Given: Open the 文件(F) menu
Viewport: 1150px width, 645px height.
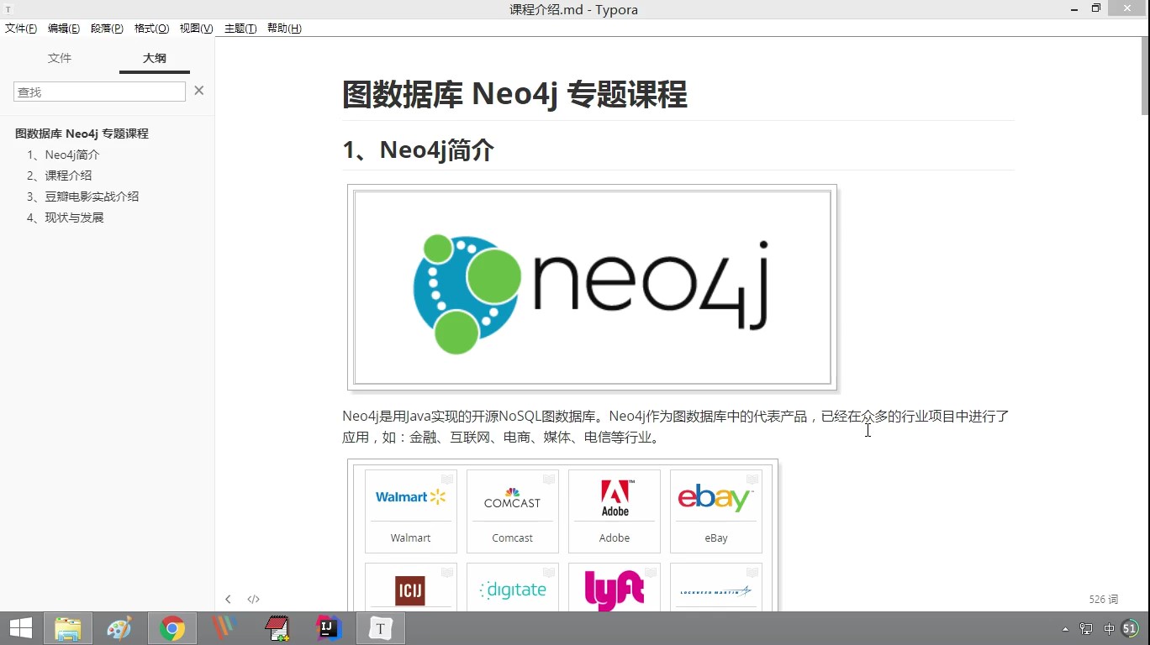Looking at the screenshot, I should coord(21,29).
